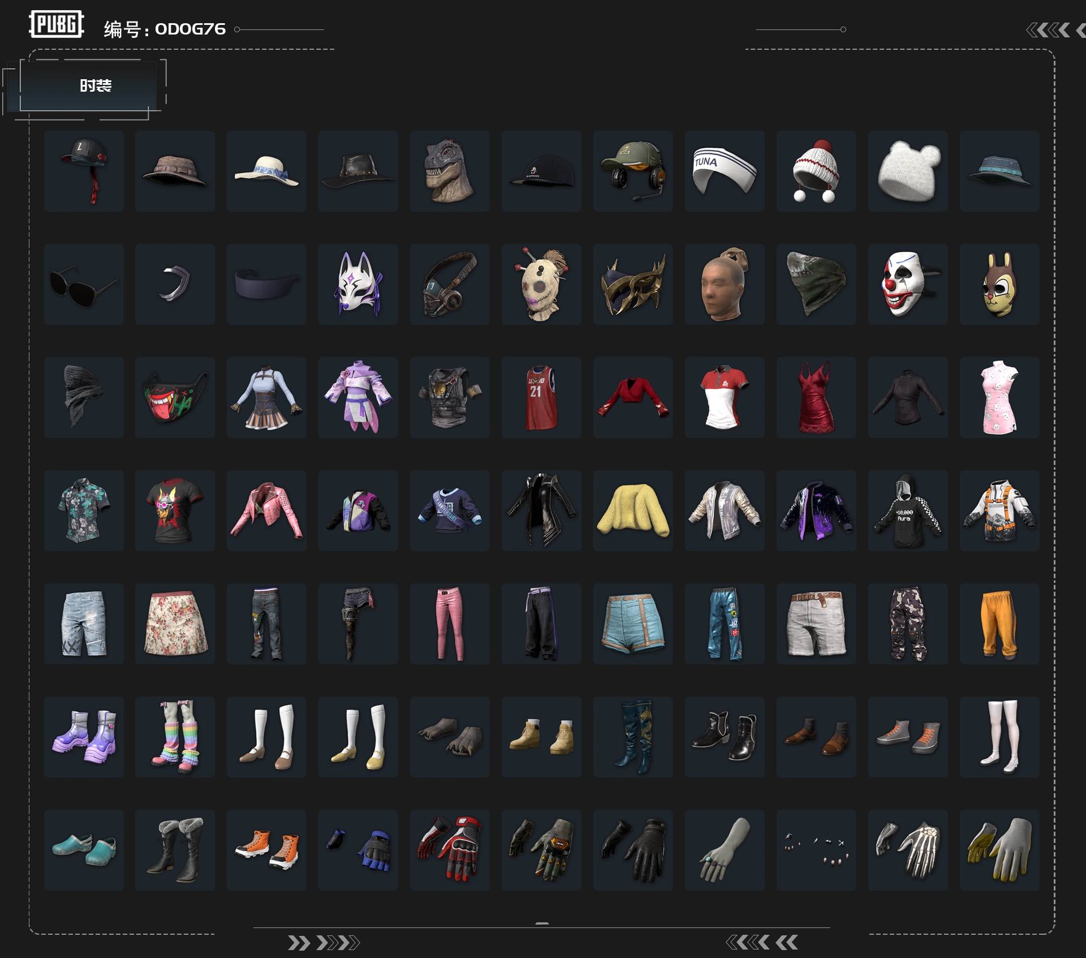The height and width of the screenshot is (958, 1086).
Task: Select the TUNA white headband
Action: pos(725,171)
